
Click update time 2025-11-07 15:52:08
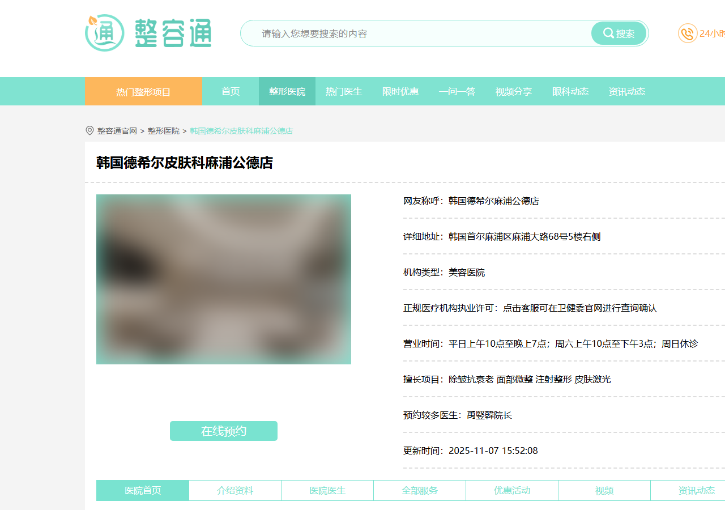click(493, 451)
